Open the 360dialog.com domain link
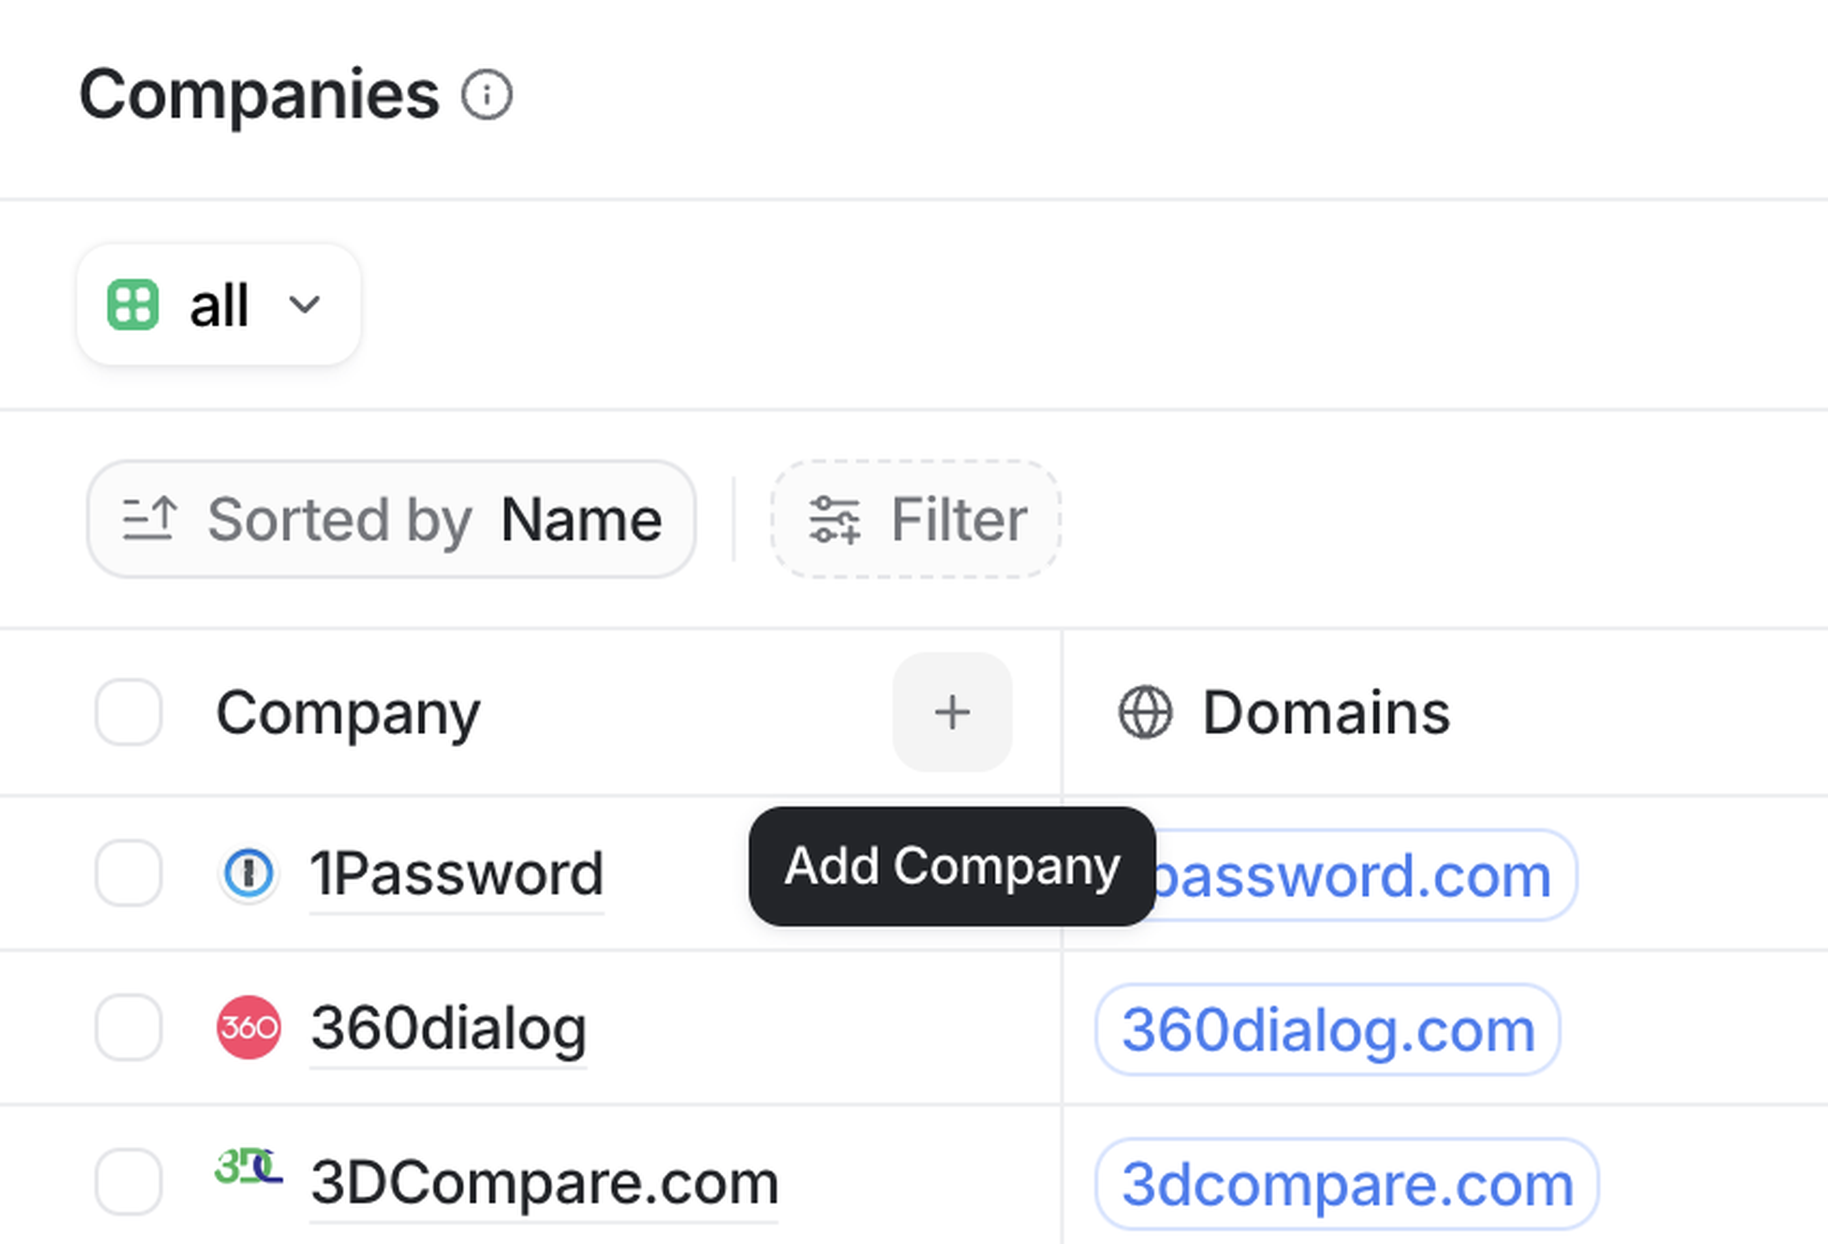Image resolution: width=1828 pixels, height=1244 pixels. 1328,1030
